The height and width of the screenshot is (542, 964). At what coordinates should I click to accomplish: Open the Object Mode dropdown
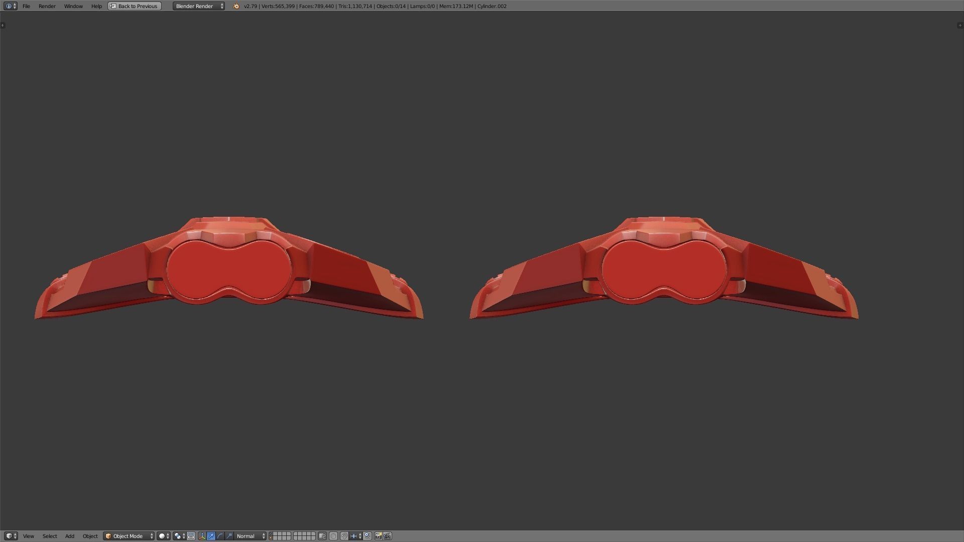pos(129,536)
